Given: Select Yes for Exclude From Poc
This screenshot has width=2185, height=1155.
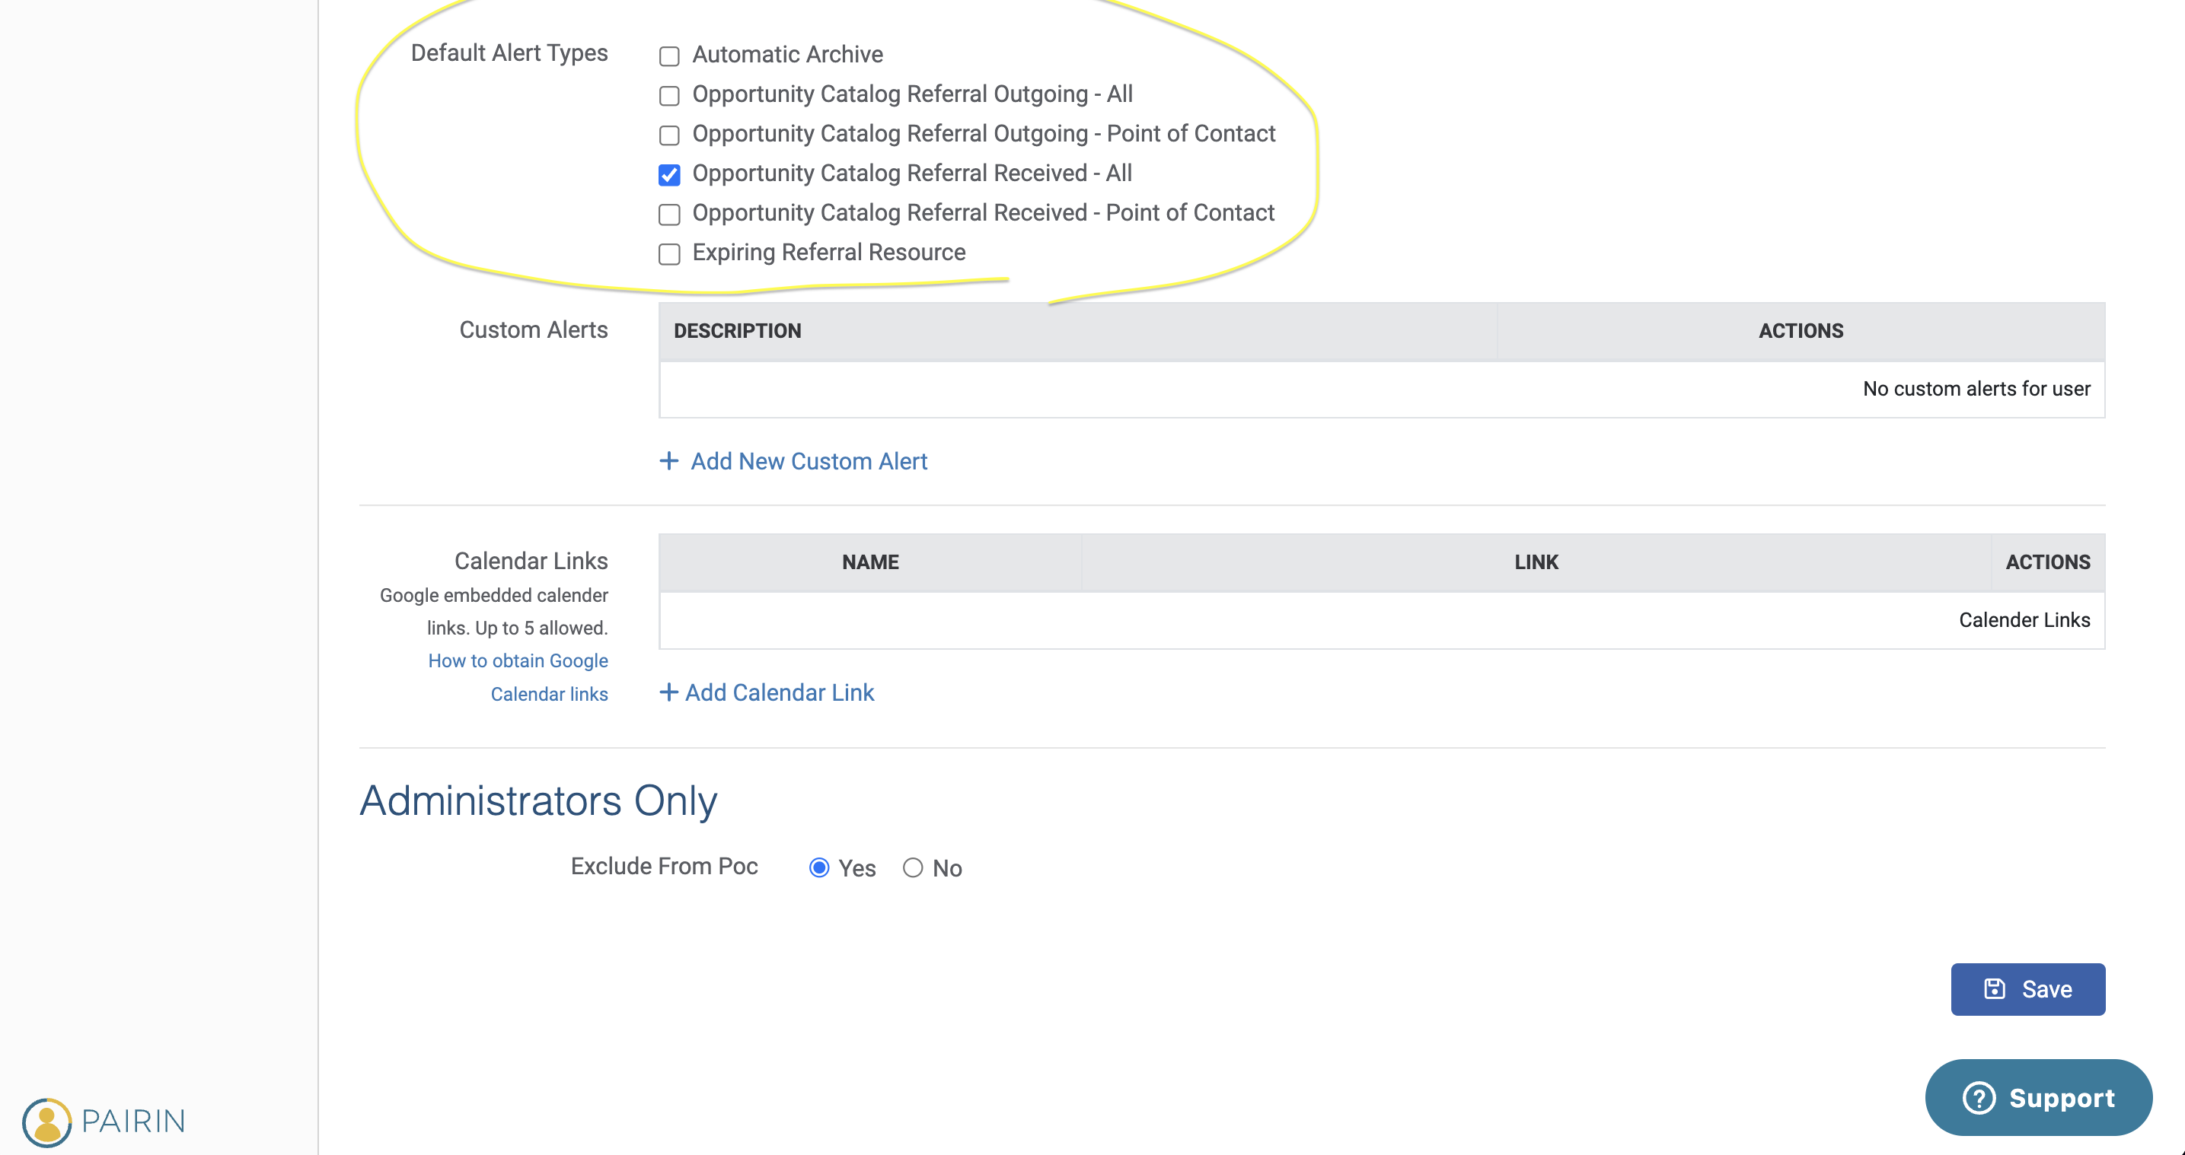Looking at the screenshot, I should (x=818, y=867).
